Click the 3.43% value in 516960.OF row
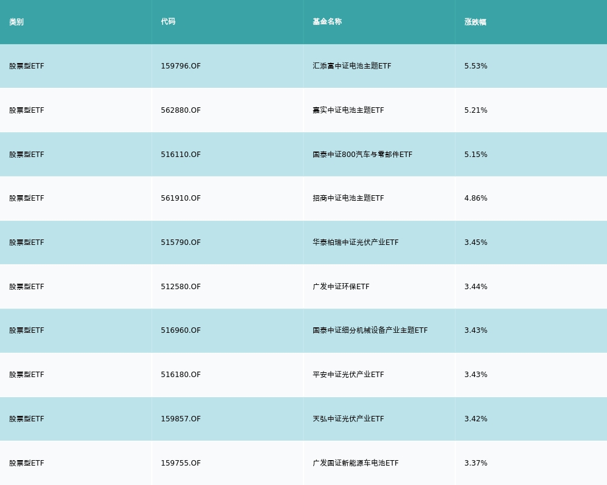 coord(476,330)
